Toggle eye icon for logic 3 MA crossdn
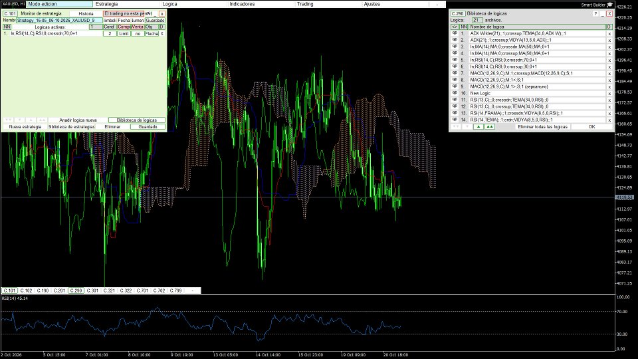Screen dimensions: 638x359 (x=455, y=47)
